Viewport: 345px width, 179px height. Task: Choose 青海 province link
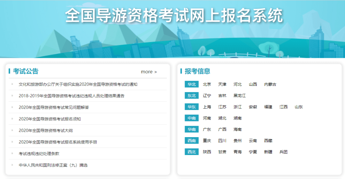pyautogui.click(x=237, y=152)
